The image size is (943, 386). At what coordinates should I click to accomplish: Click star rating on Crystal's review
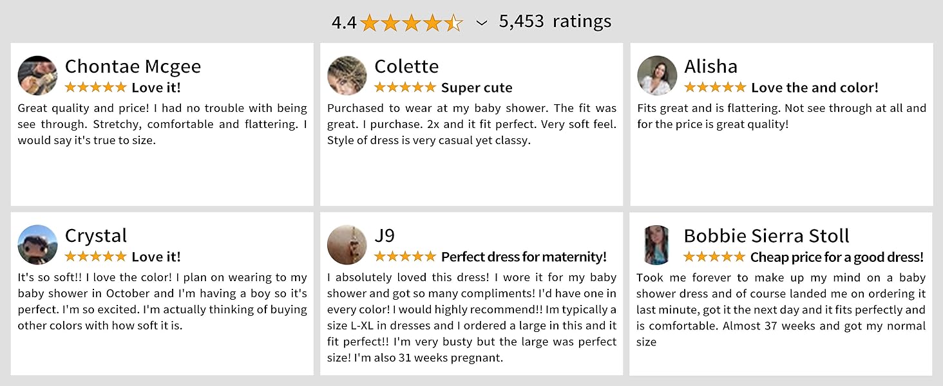[95, 257]
